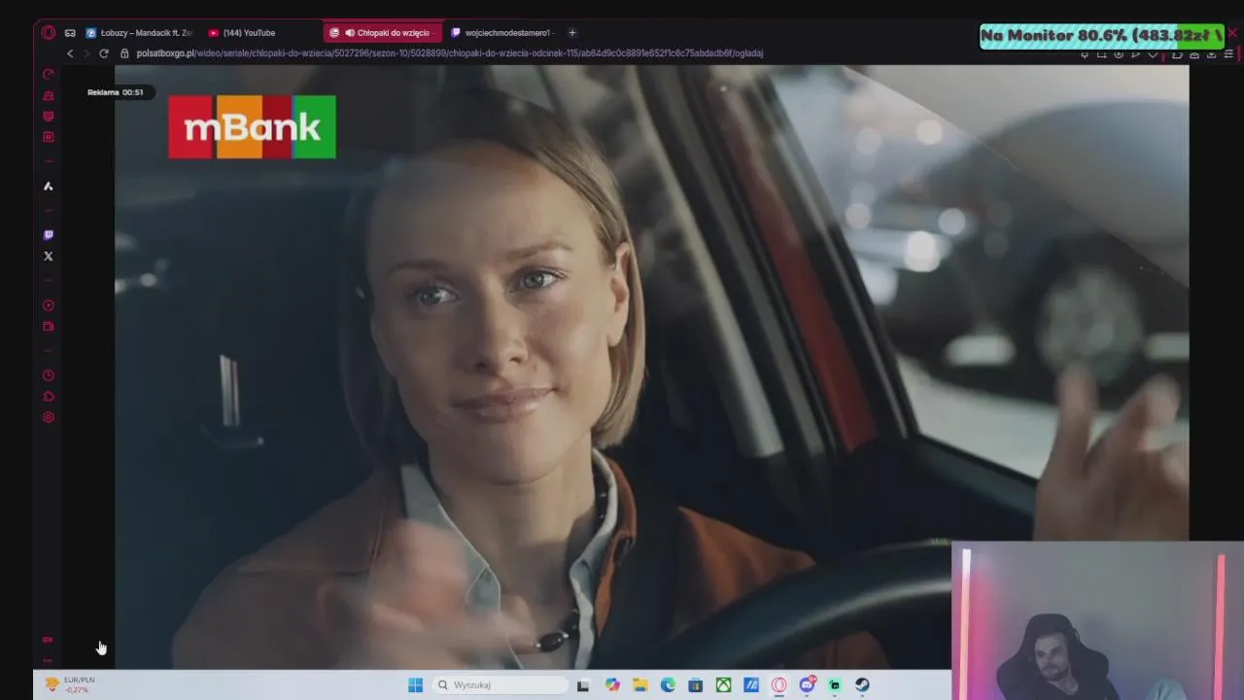
Task: Switch to Opera GX taskbar icon
Action: click(x=778, y=685)
